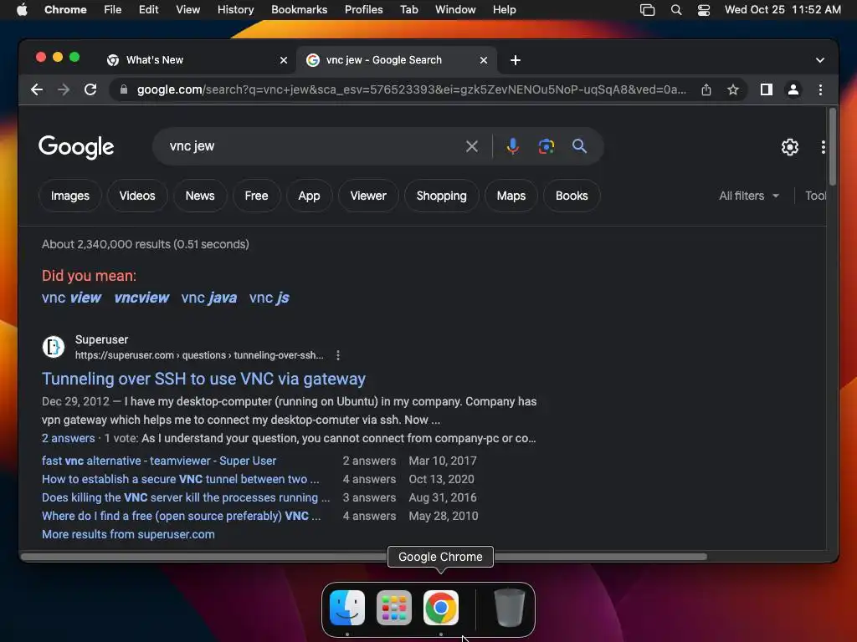
Task: Click the '2 answers' link
Action: point(69,438)
